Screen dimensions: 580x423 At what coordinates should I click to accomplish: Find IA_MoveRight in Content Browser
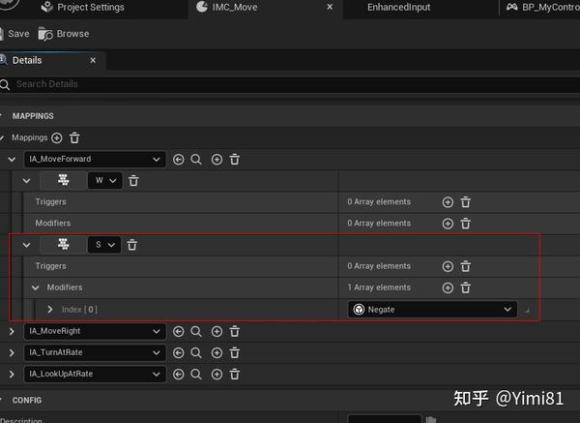pos(196,331)
